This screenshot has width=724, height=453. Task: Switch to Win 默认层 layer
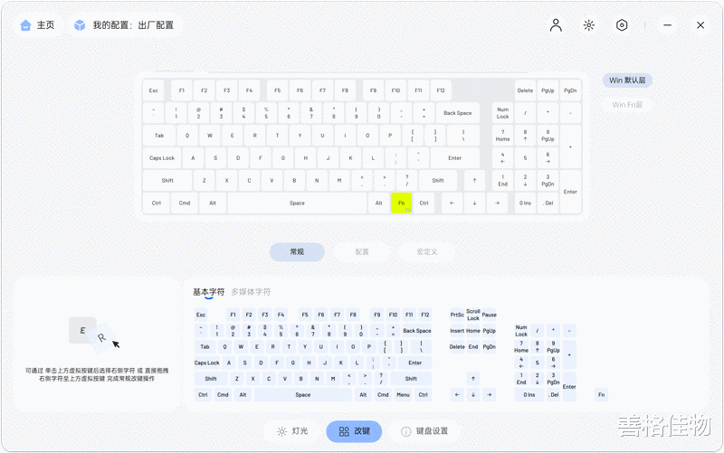coord(627,80)
